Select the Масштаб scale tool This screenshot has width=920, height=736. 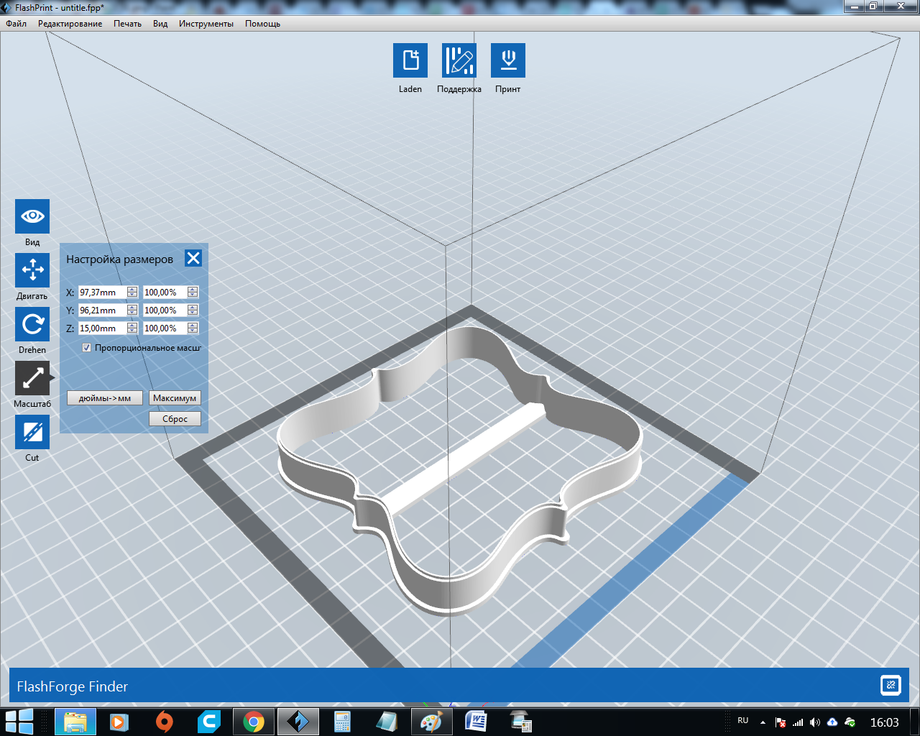coord(32,378)
